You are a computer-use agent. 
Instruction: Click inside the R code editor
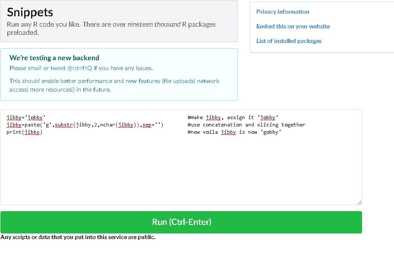pos(181,172)
